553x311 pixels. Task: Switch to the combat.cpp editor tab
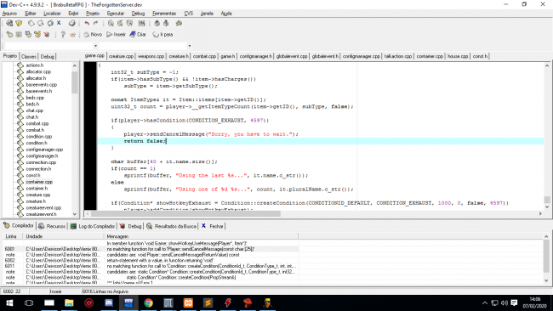pyautogui.click(x=204, y=56)
